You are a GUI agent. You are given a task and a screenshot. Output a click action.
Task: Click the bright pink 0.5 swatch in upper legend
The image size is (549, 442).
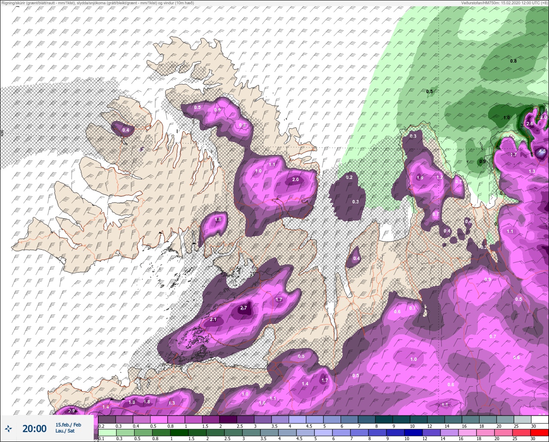coord(159,419)
